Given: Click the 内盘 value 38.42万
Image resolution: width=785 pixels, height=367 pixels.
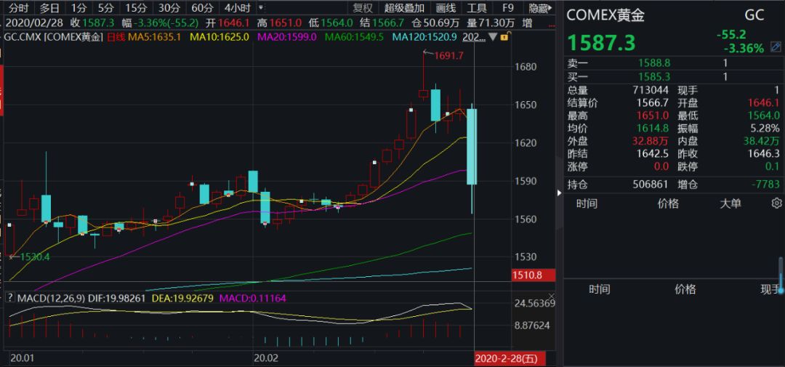Looking at the screenshot, I should (x=762, y=141).
